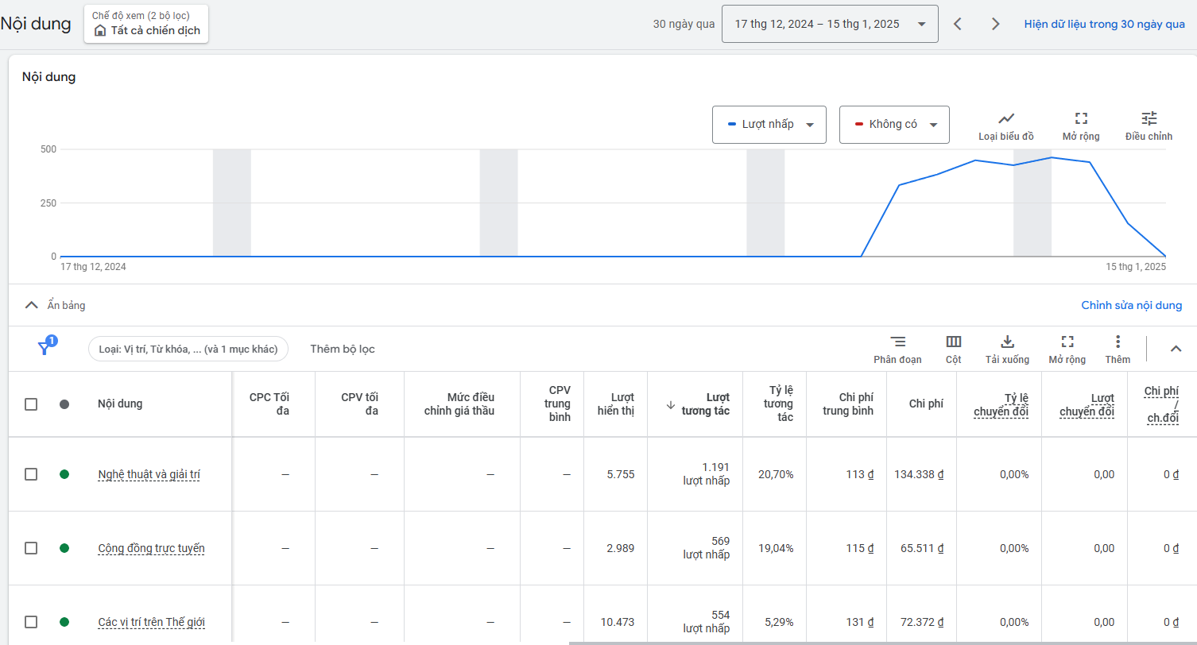Image resolution: width=1197 pixels, height=645 pixels.
Task: Click the Chi phí column header
Action: (926, 404)
